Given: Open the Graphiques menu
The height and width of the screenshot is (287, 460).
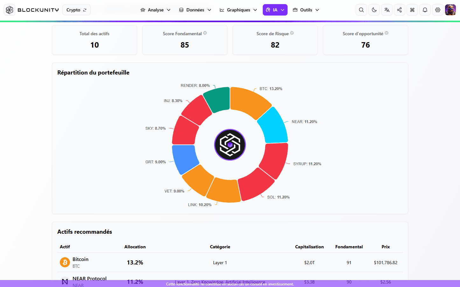Looking at the screenshot, I should [238, 10].
